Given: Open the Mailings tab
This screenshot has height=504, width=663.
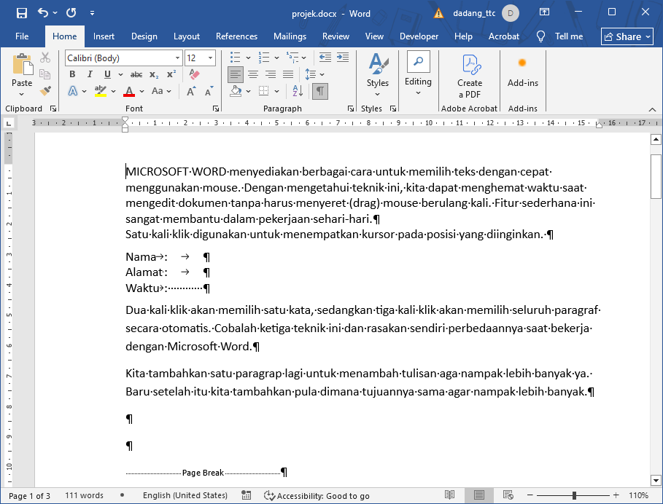Looking at the screenshot, I should (290, 36).
